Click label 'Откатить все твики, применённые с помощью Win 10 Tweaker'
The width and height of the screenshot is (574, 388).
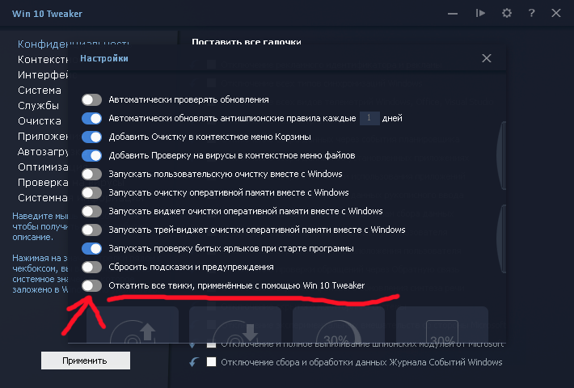(x=237, y=285)
